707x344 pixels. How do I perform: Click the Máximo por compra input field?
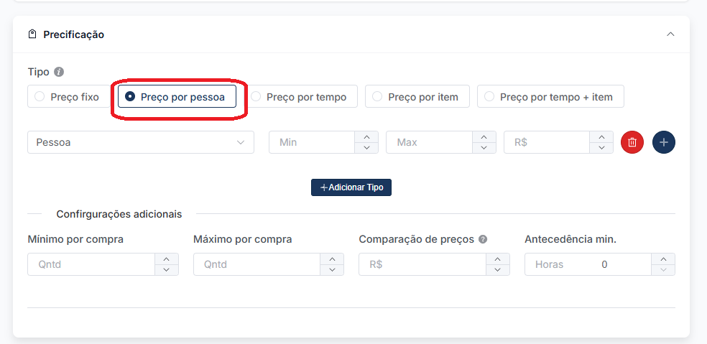(257, 264)
